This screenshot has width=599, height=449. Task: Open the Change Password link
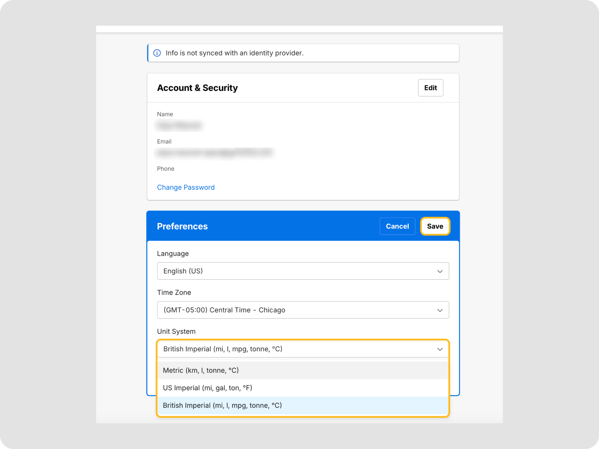click(x=186, y=187)
